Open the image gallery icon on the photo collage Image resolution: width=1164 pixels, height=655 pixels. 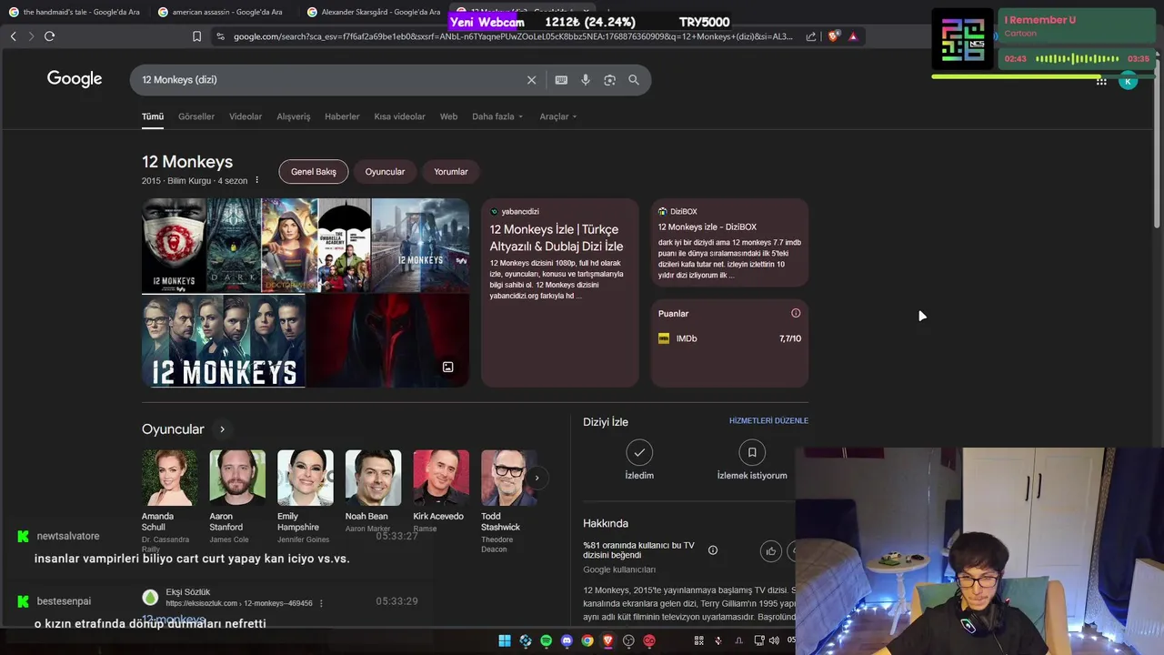coord(447,367)
